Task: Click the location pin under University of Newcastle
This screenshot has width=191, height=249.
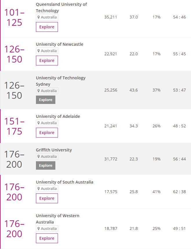Action: (39, 51)
